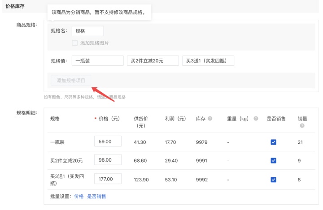323x210 pixels.
Task: Uncheck 是否销售 for the 一瓶装 row
Action: (x=273, y=142)
